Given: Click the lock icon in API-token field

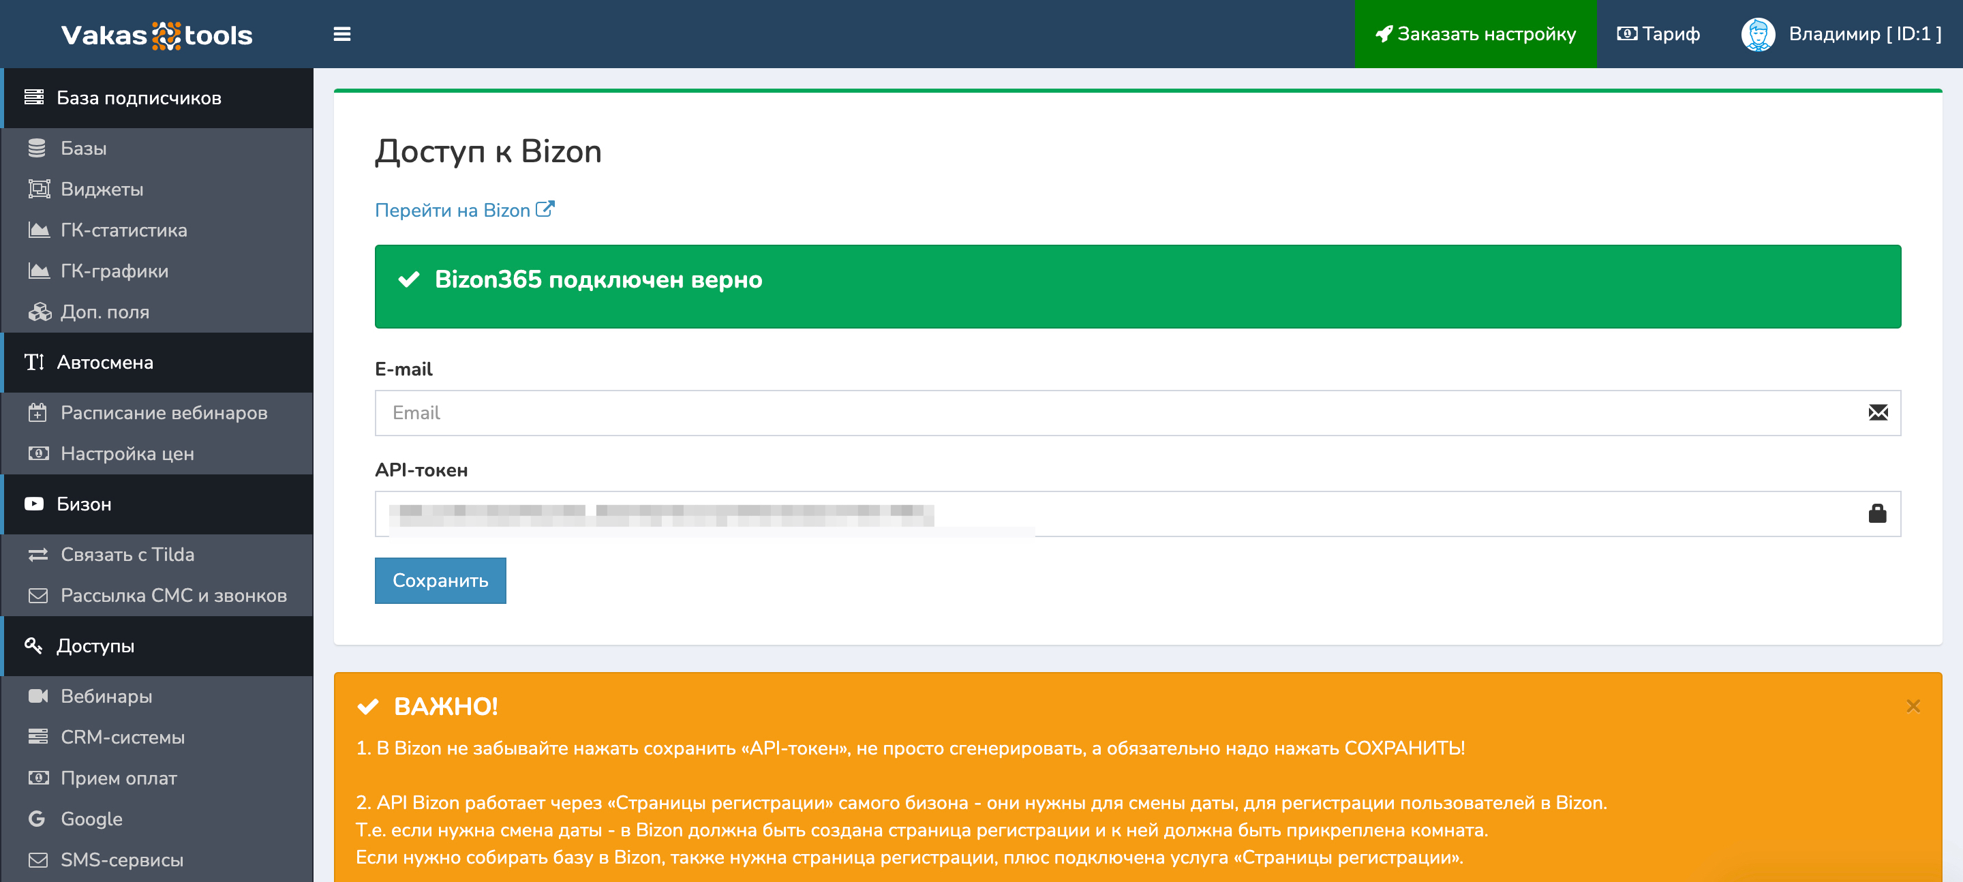Looking at the screenshot, I should tap(1877, 514).
